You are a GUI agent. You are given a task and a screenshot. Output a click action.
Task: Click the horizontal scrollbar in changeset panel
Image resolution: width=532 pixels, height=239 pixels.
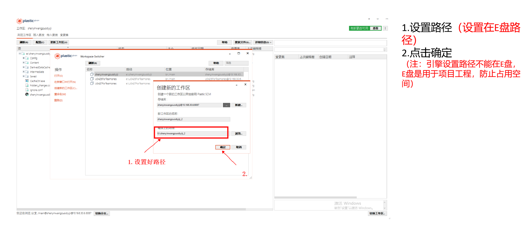click(316, 197)
